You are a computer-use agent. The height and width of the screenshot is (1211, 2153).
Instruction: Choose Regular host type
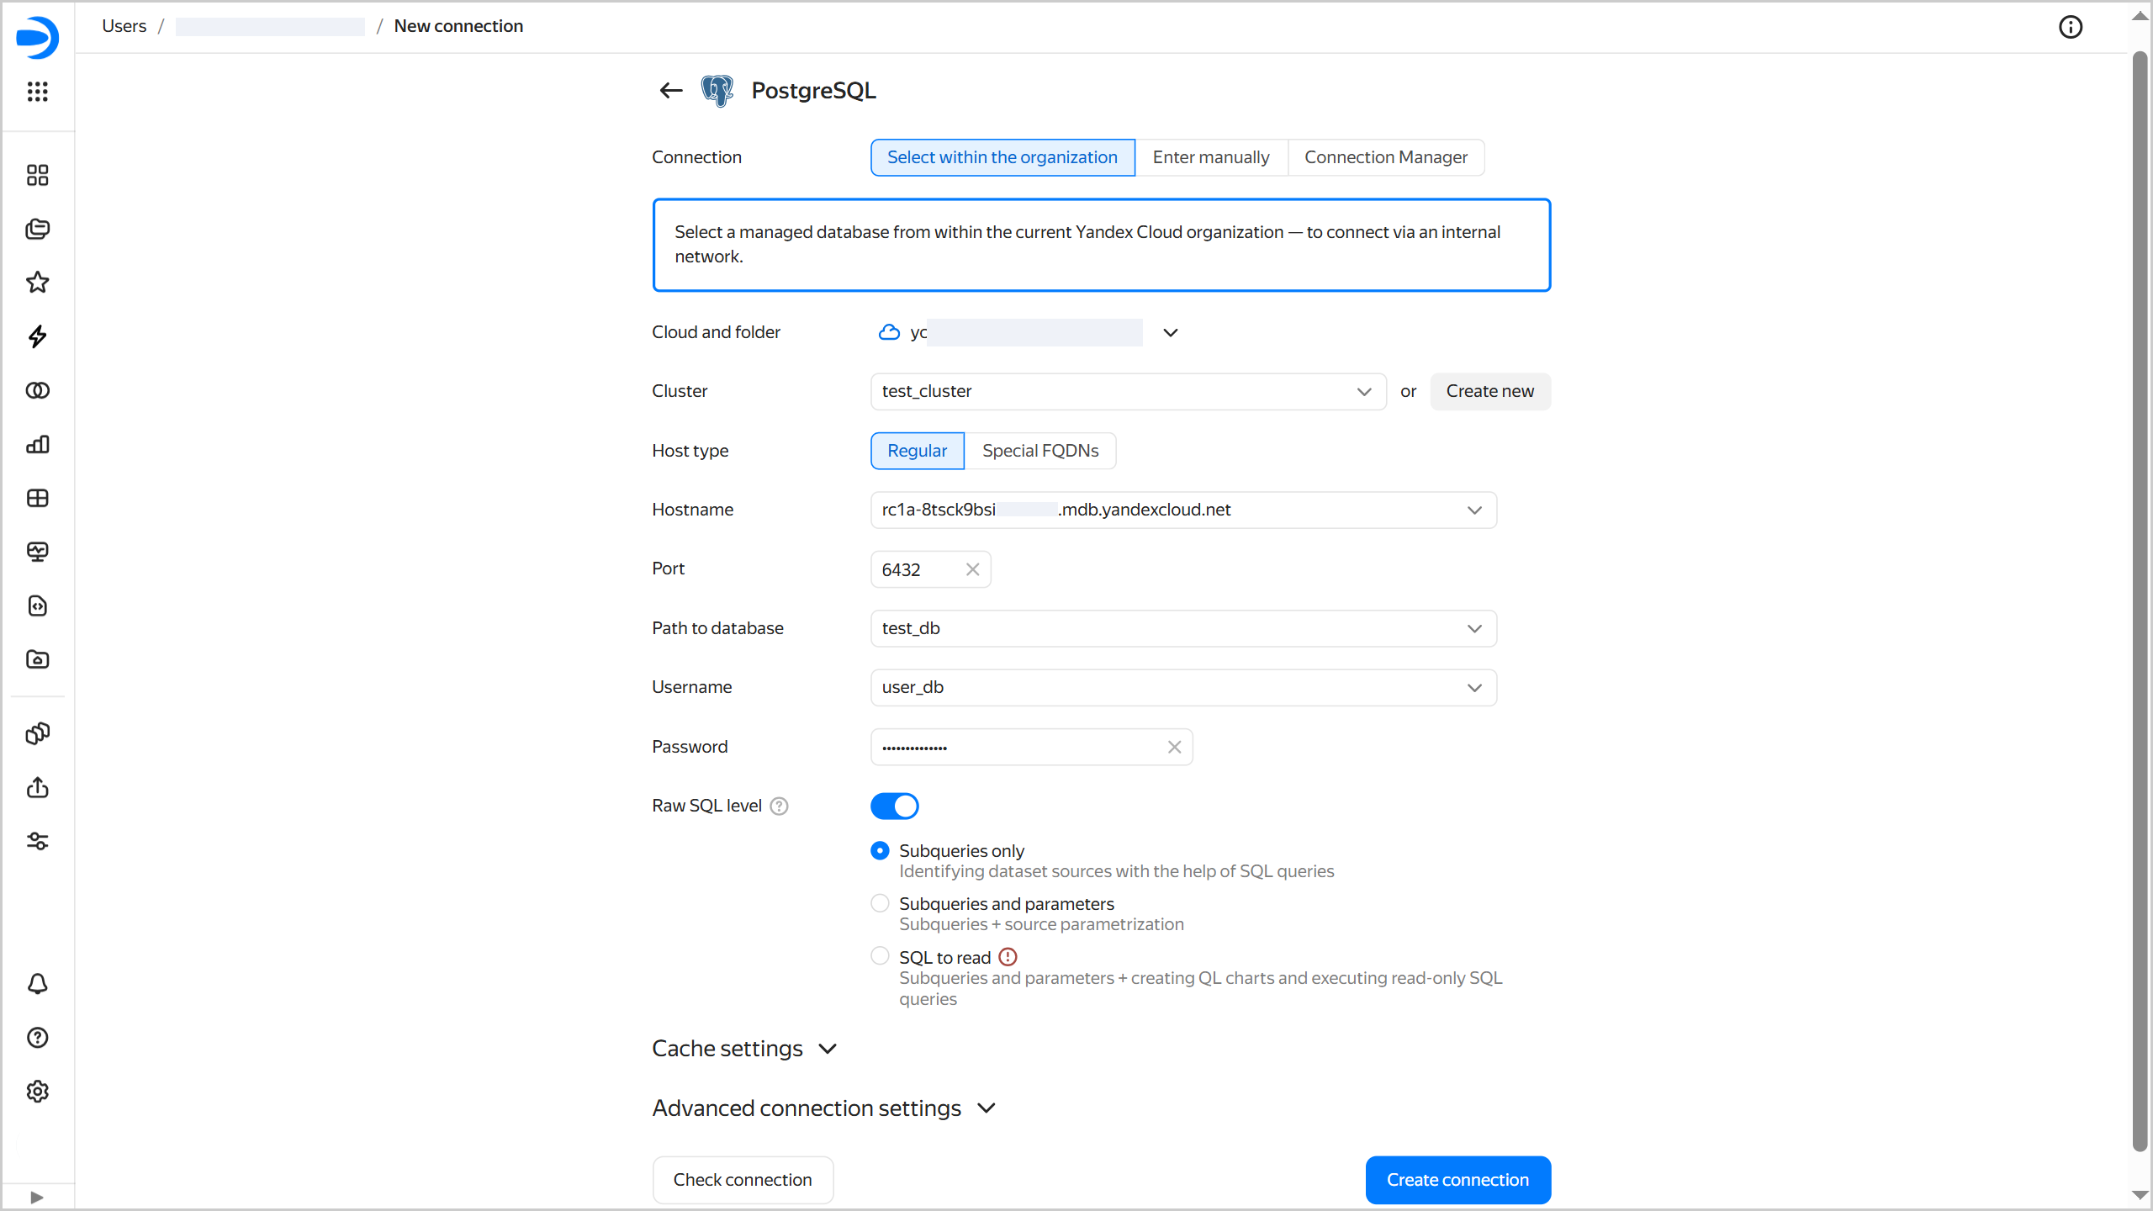pyautogui.click(x=918, y=451)
